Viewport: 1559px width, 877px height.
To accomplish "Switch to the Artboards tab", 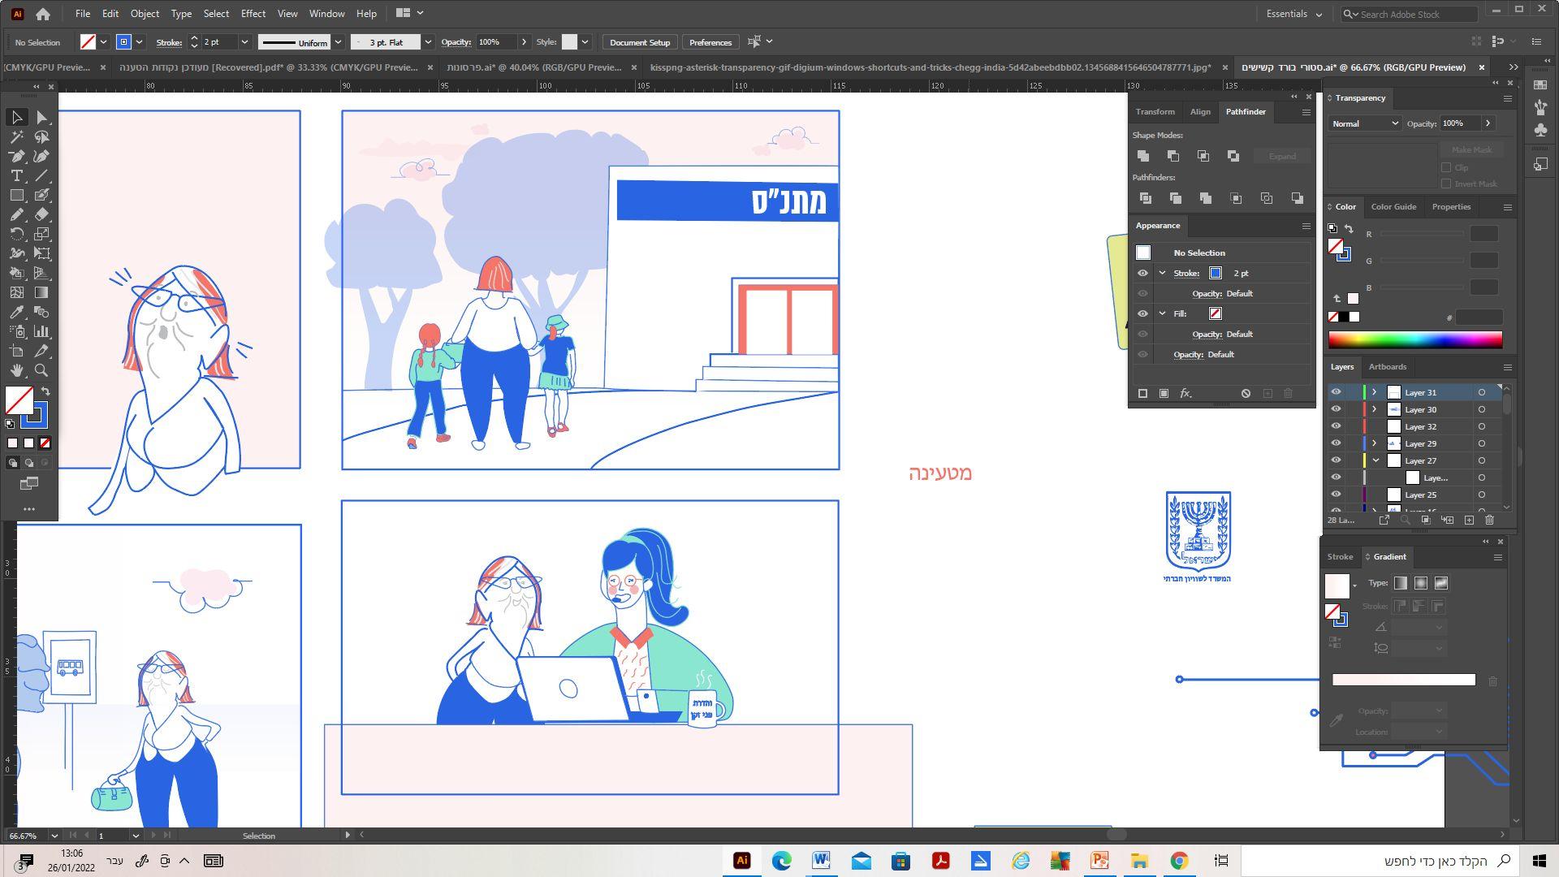I will [x=1387, y=367].
